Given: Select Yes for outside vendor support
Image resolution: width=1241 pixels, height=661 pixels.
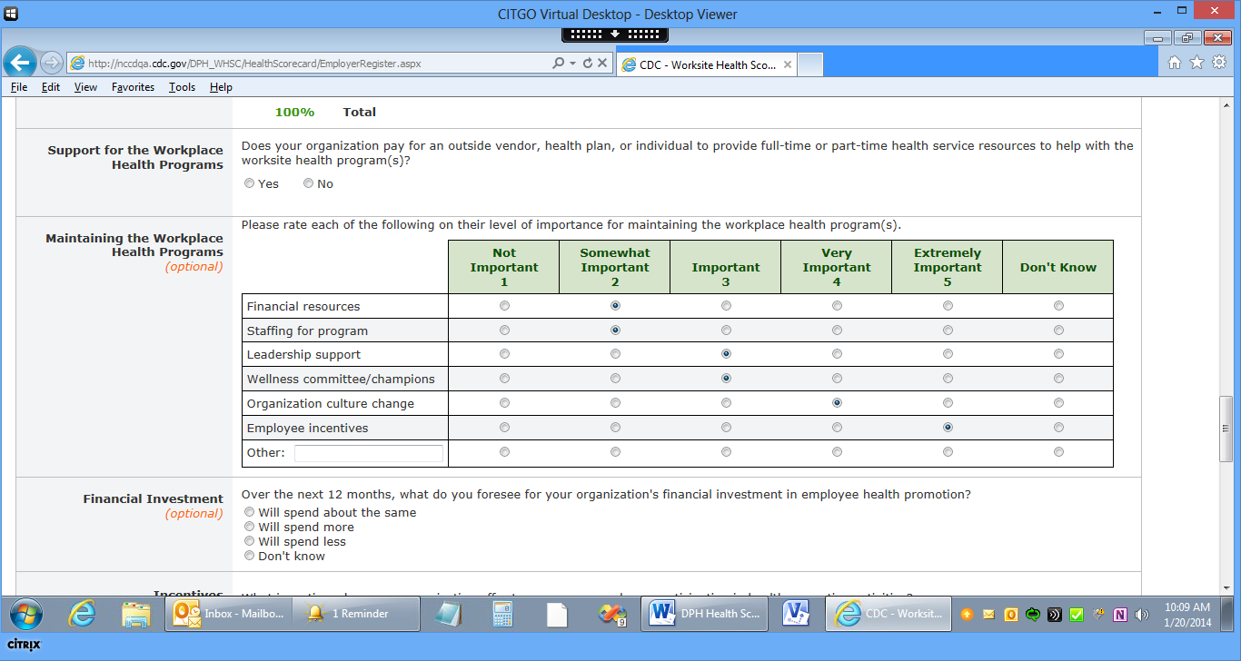Looking at the screenshot, I should tap(250, 183).
